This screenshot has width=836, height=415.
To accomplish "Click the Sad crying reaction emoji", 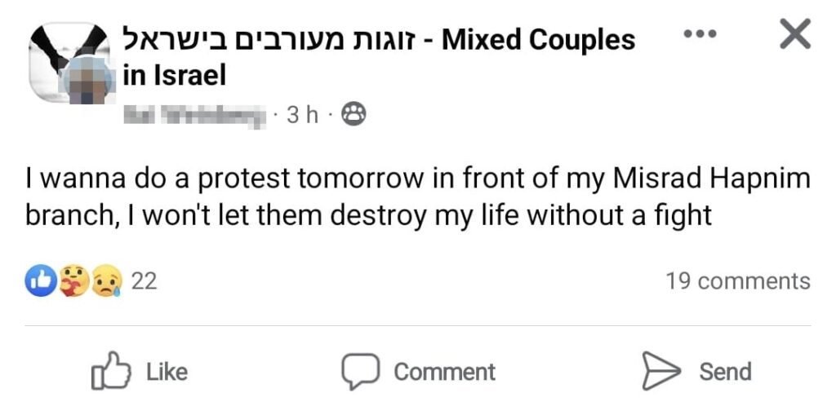I will coord(107,281).
